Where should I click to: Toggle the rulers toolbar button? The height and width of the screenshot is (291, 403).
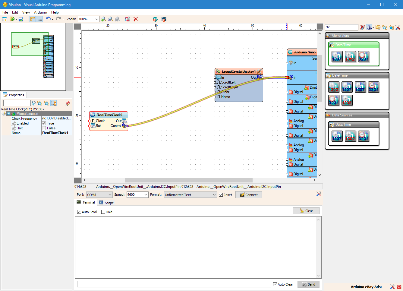tap(32, 19)
